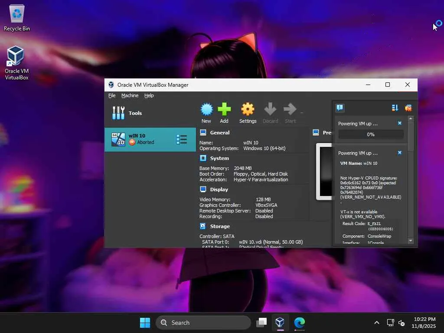
Task: Open the Start button dropdown arrow
Action: 302,113
